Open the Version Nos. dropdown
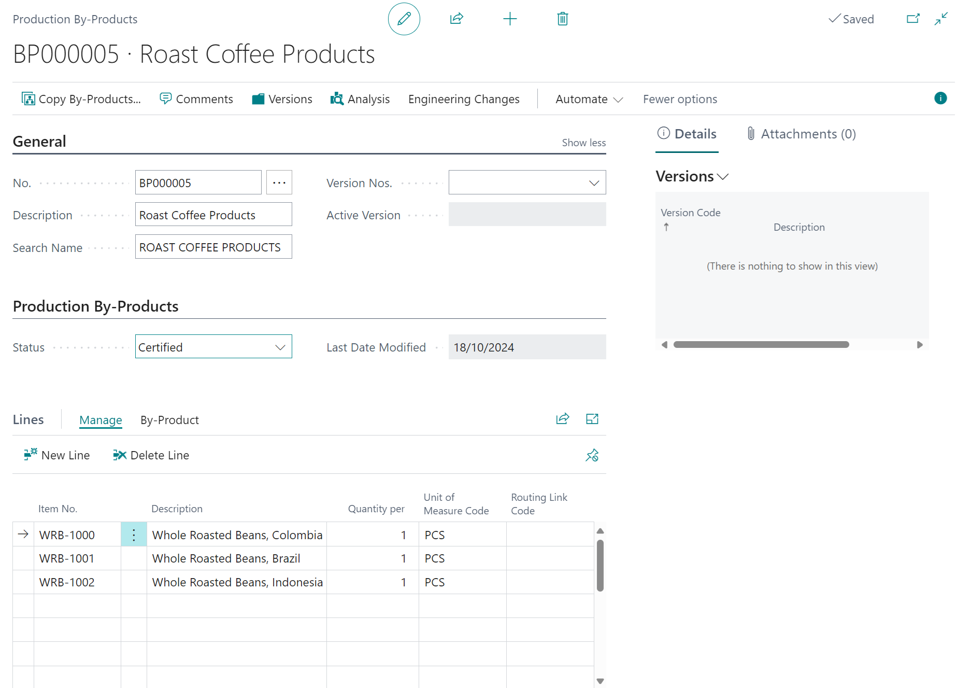This screenshot has height=688, width=958. click(594, 182)
